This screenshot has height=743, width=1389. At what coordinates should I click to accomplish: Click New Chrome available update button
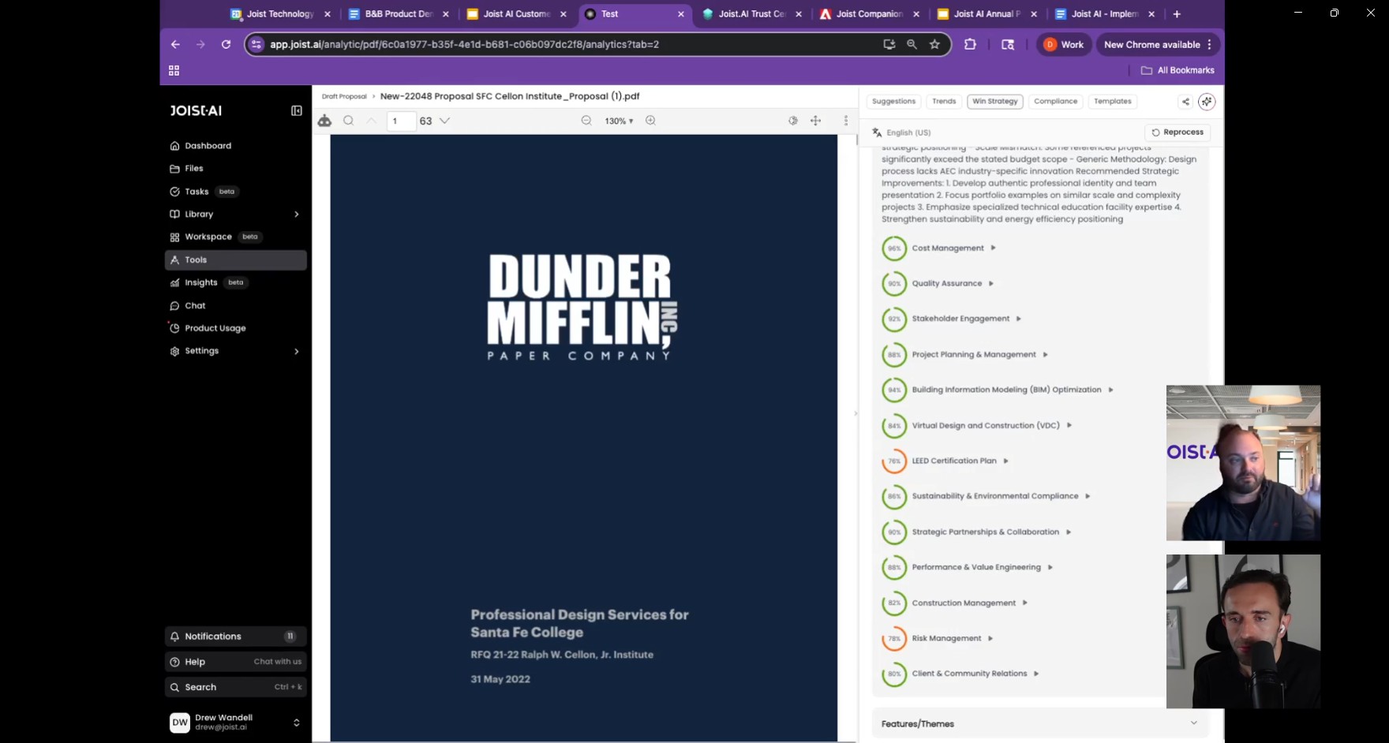pyautogui.click(x=1158, y=45)
